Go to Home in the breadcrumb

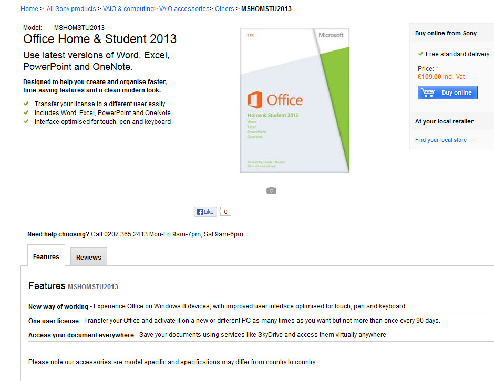click(x=29, y=9)
